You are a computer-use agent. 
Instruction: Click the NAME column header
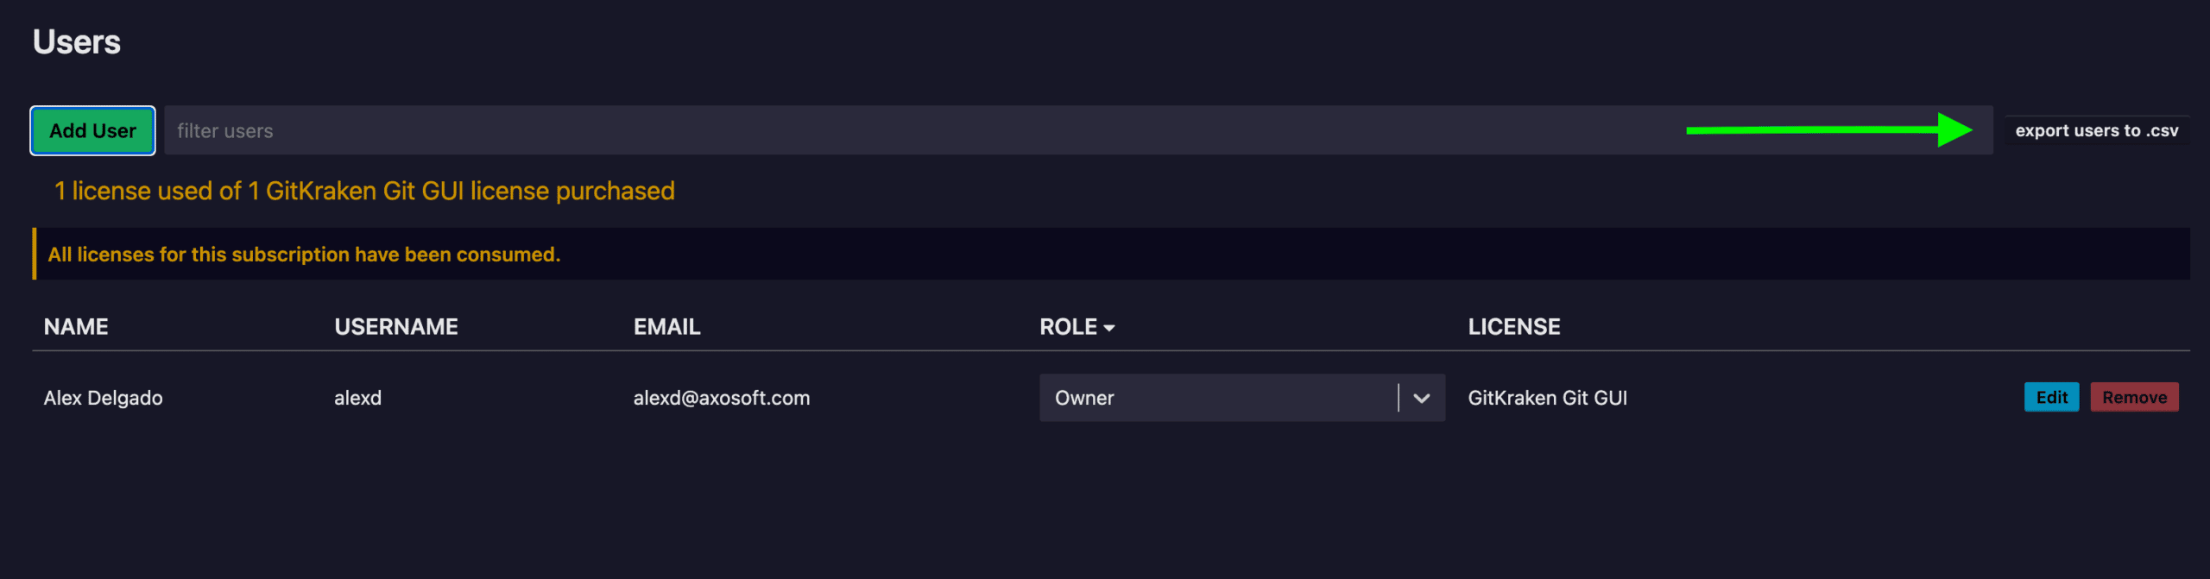coord(76,327)
